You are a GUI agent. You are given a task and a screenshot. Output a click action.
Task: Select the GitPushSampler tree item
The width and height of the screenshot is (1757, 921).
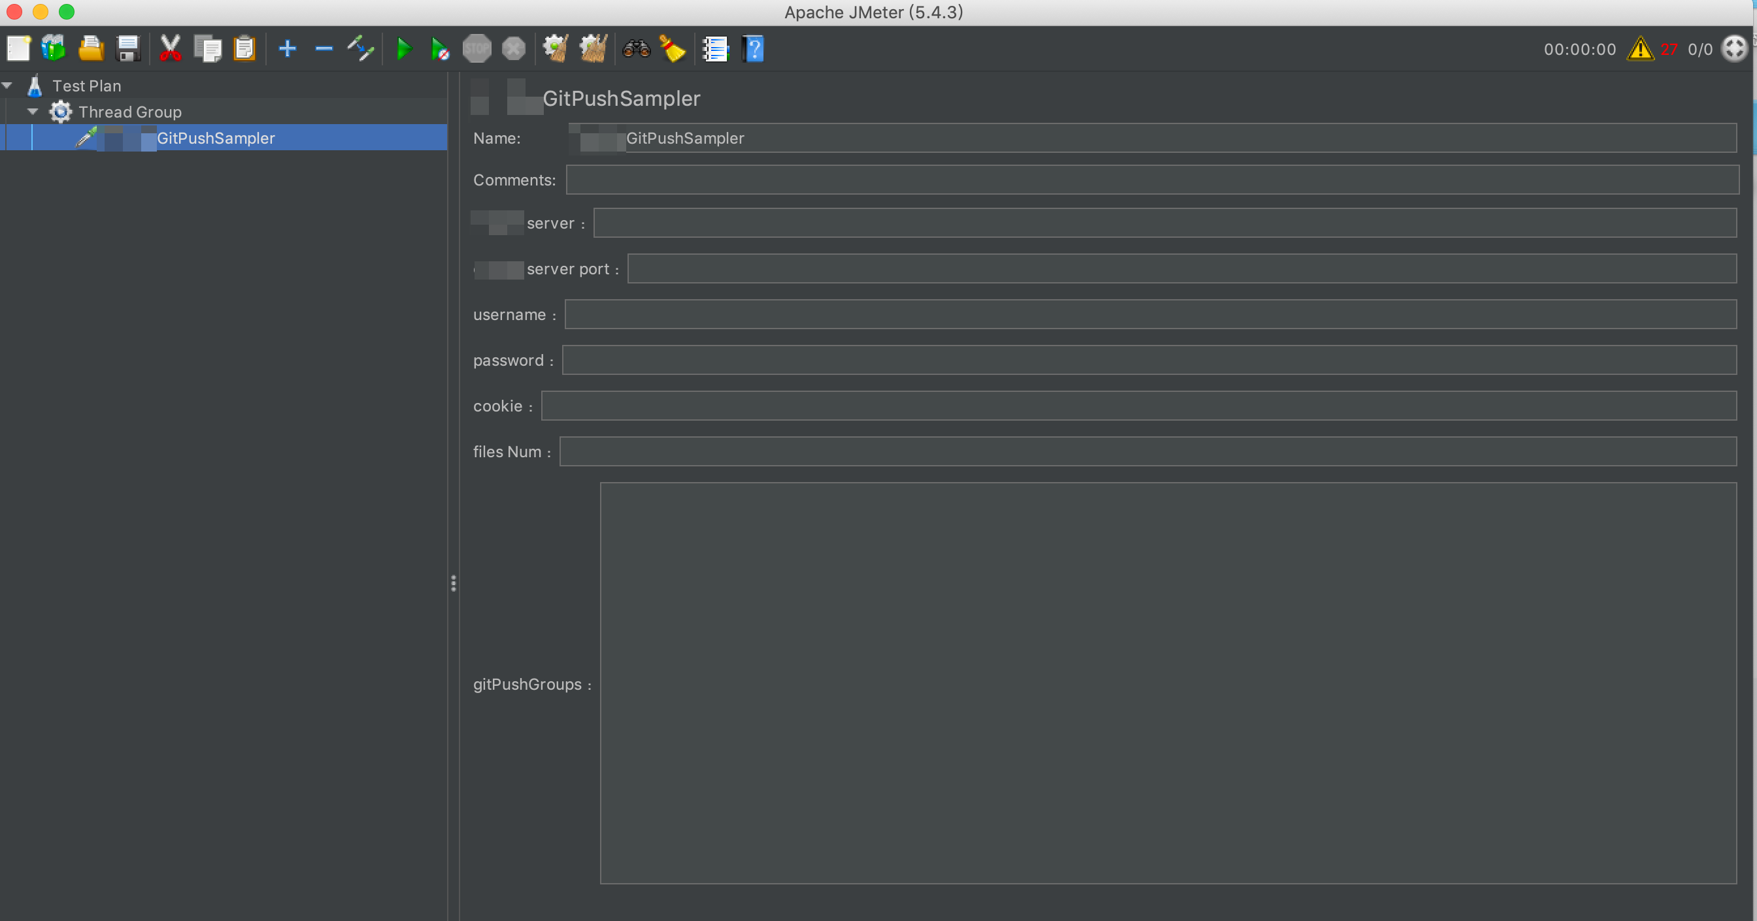click(216, 138)
